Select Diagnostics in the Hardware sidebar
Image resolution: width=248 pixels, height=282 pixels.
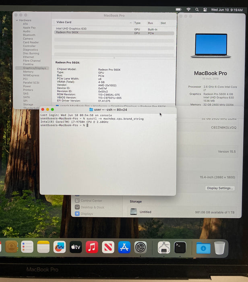coord(30,50)
